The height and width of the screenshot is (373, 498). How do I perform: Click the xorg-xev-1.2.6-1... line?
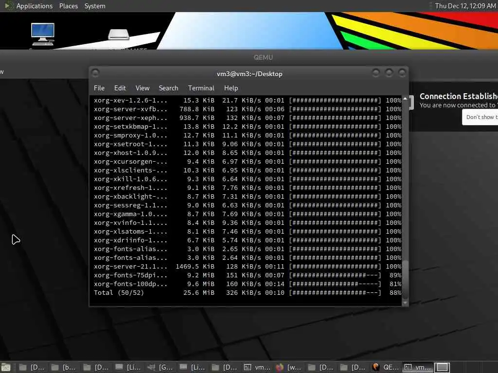248,100
